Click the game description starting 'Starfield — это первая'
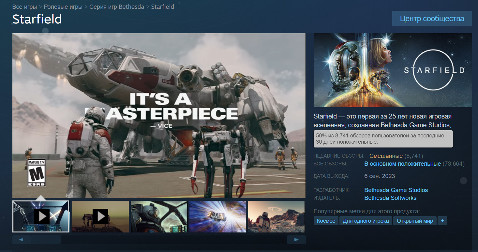This screenshot has height=252, width=478. [x=382, y=120]
